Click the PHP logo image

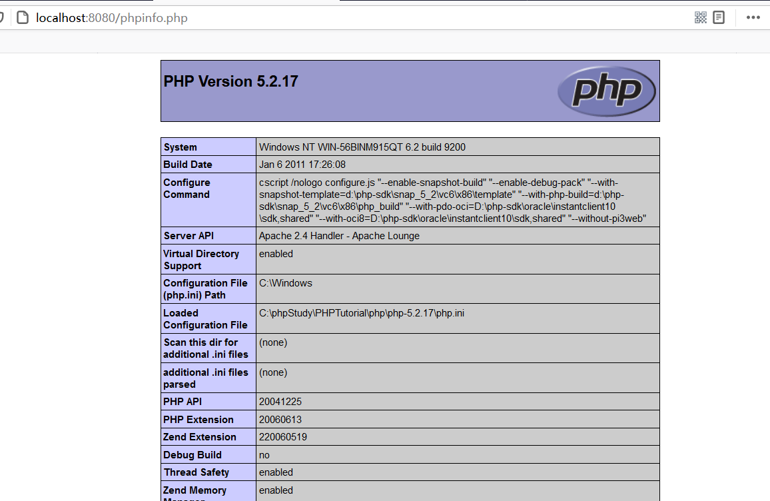606,91
